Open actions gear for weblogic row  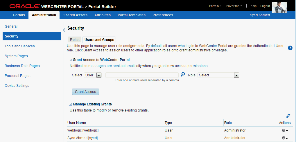point(285,130)
